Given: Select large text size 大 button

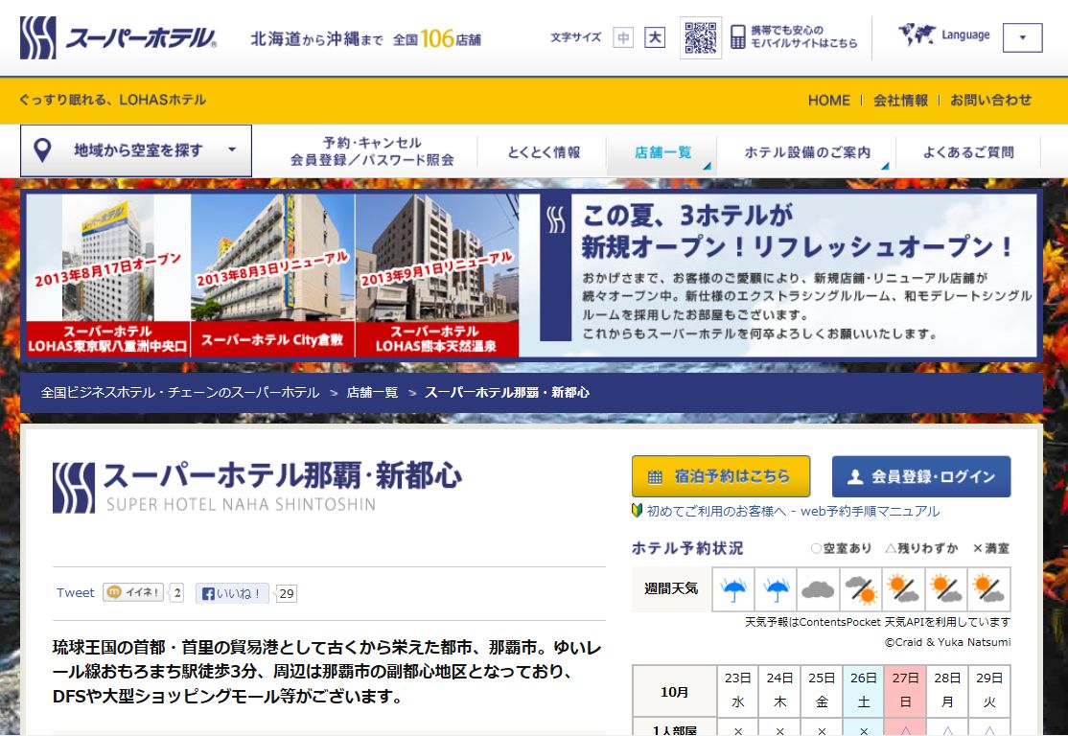Looking at the screenshot, I should (x=655, y=37).
